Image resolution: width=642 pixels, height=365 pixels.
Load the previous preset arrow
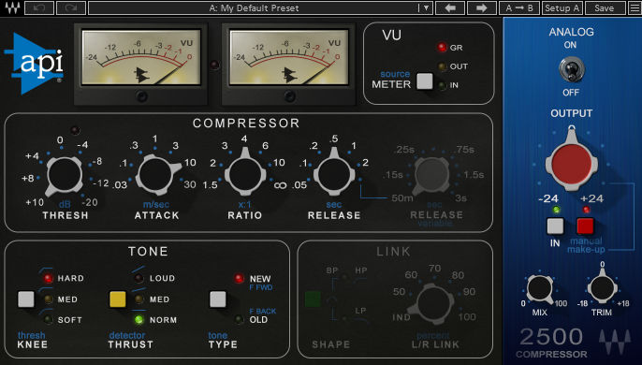[450, 7]
